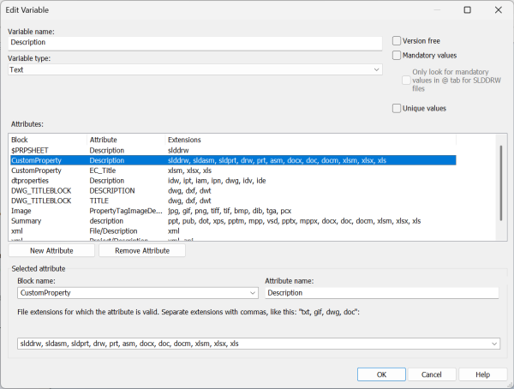Click the Attribute column header
514x389 pixels.
pyautogui.click(x=126, y=140)
